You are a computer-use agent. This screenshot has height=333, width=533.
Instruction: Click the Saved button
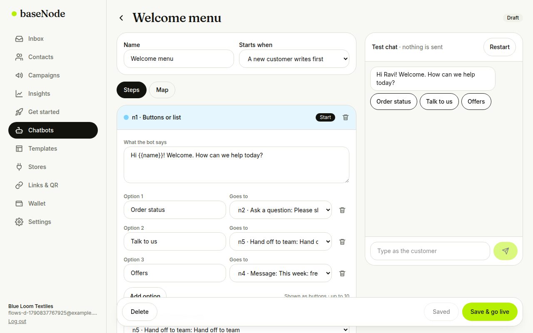(x=441, y=312)
